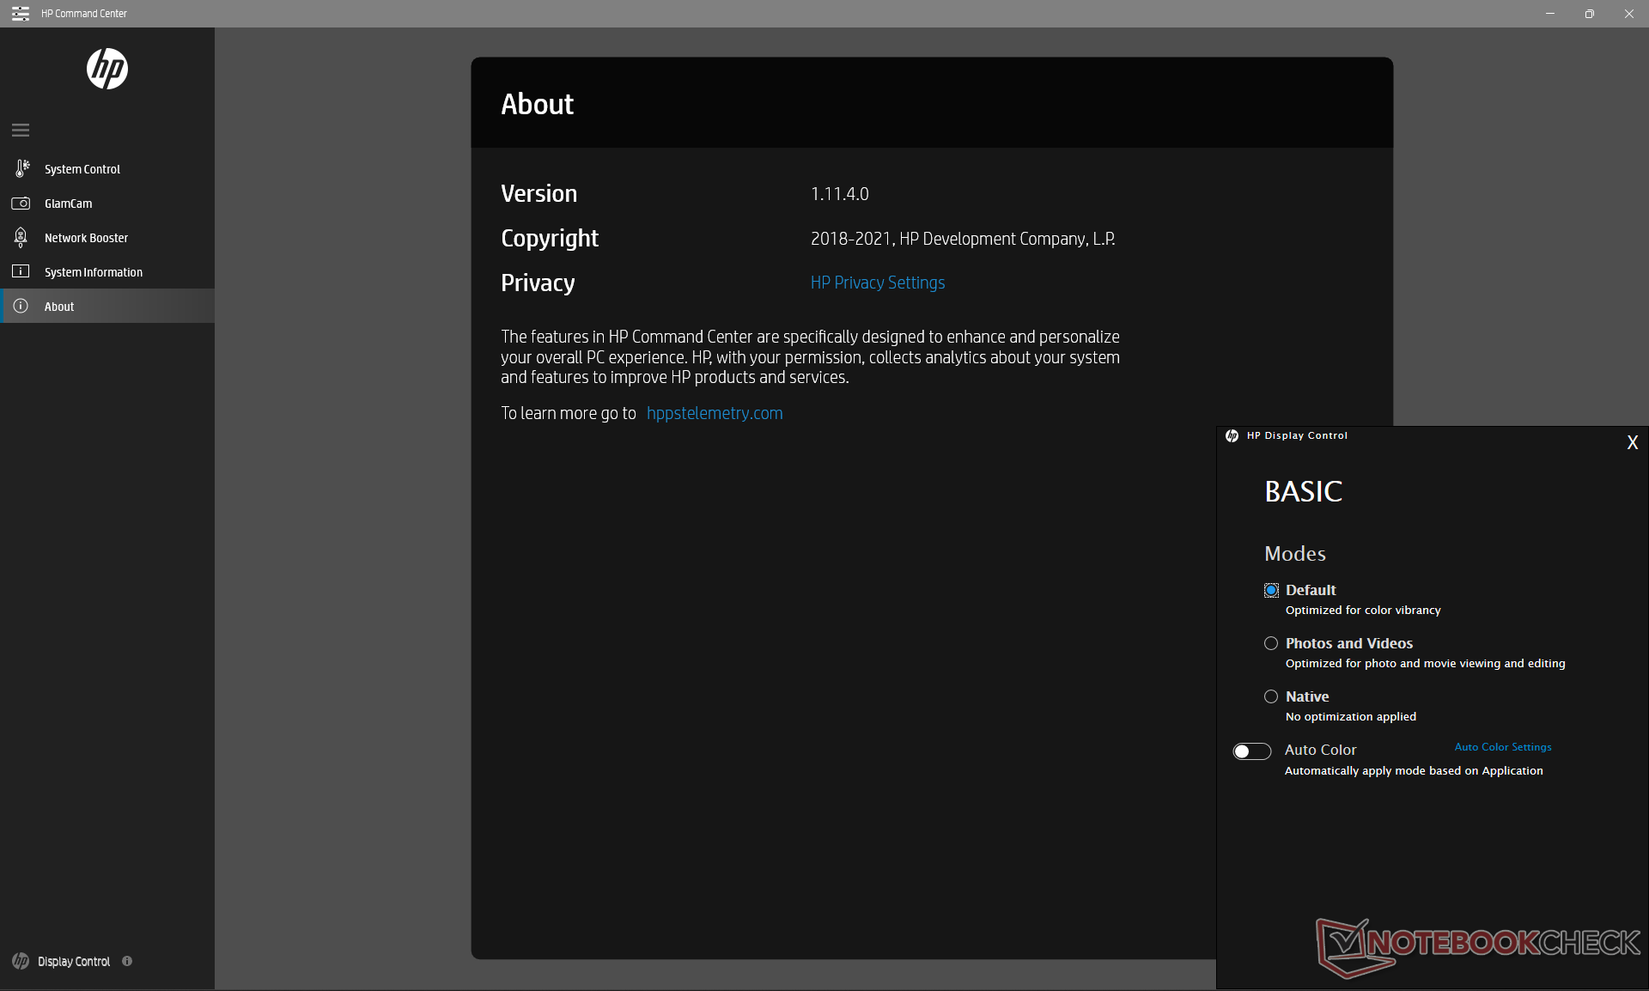Click the Network Booster rocket icon
Viewport: 1649px width, 991px height.
[x=21, y=237]
